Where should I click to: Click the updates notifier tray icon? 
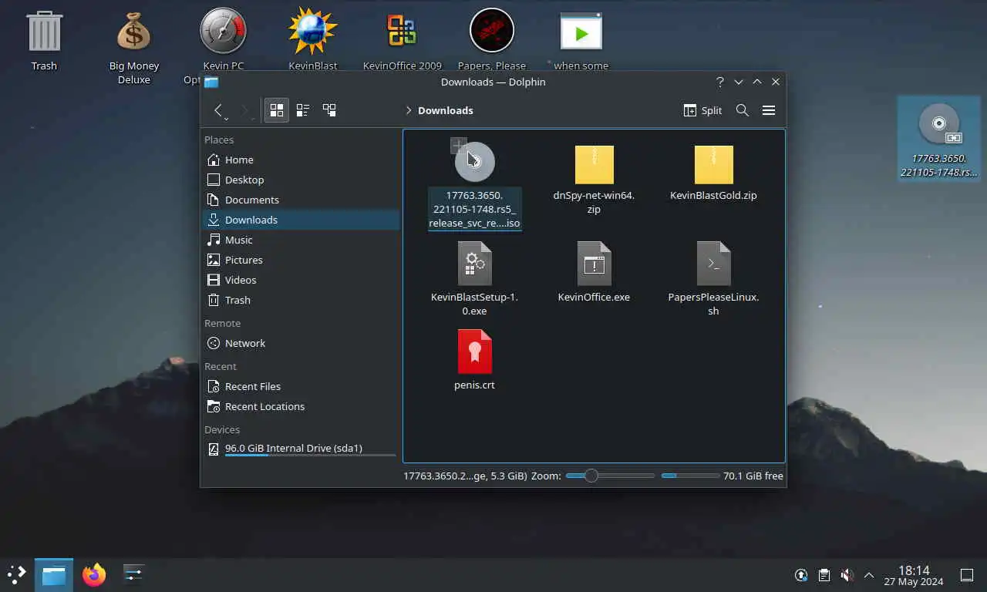(x=801, y=575)
